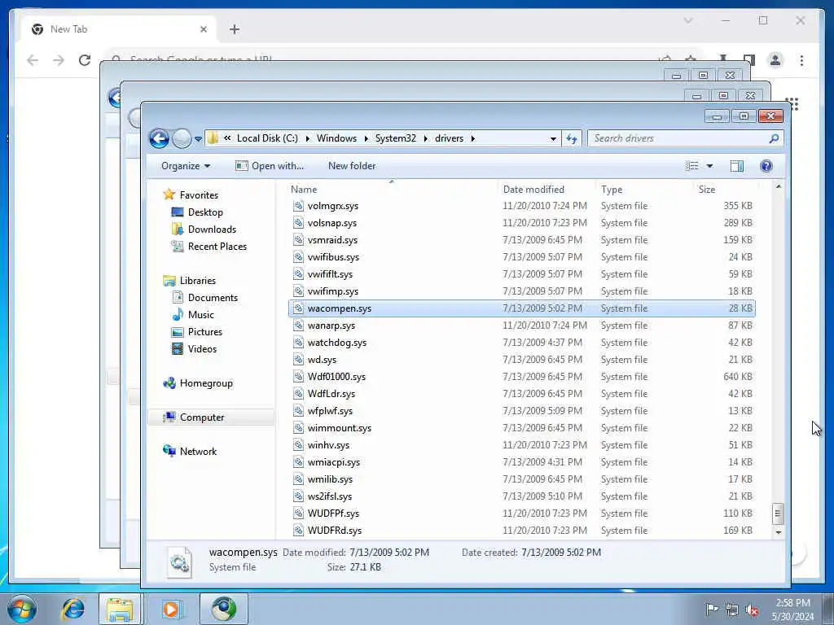Open Explorer help icon

[766, 166]
